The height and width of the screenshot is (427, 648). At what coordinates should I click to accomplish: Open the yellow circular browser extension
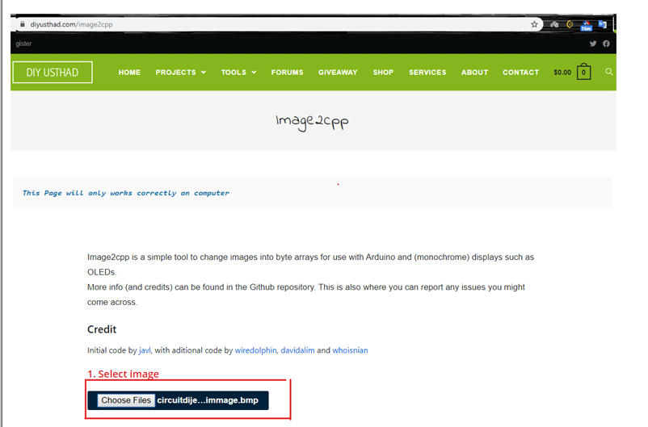point(570,24)
